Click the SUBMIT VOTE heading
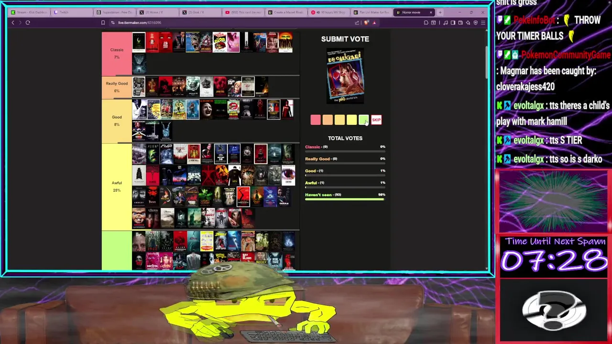 coord(345,39)
